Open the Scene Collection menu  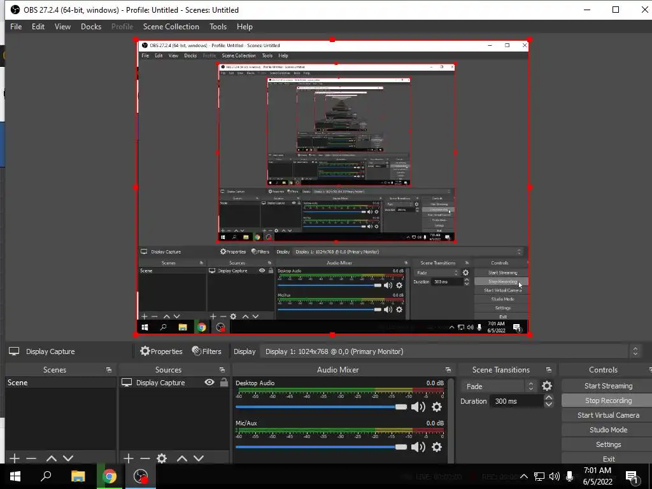(x=171, y=27)
